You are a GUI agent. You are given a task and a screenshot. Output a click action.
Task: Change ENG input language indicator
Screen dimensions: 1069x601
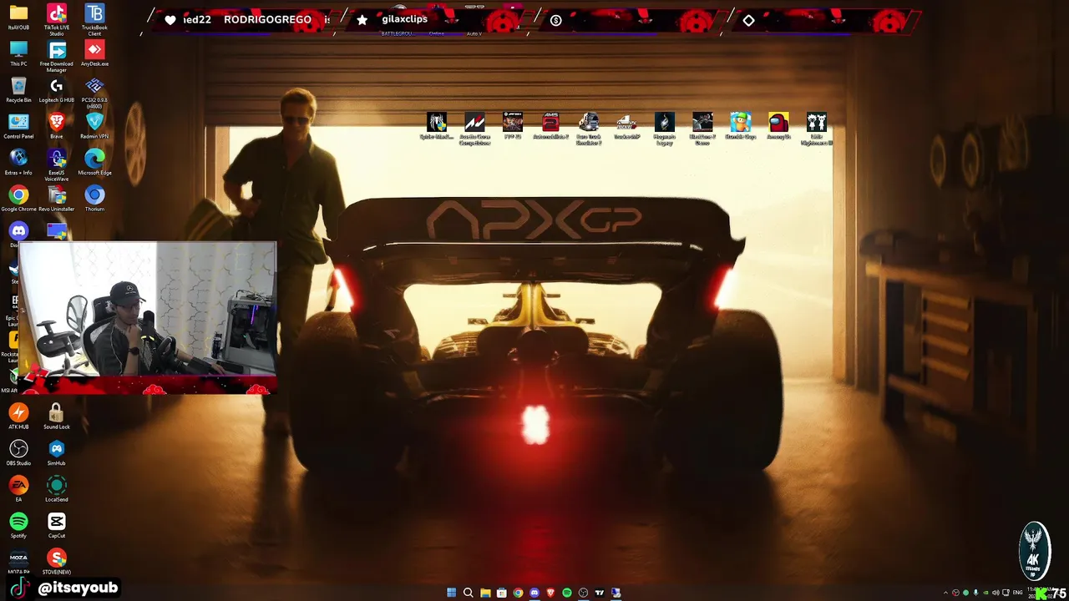click(x=1017, y=593)
